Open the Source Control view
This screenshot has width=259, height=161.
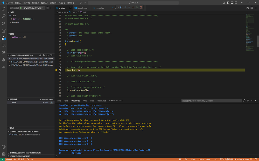point(4,23)
